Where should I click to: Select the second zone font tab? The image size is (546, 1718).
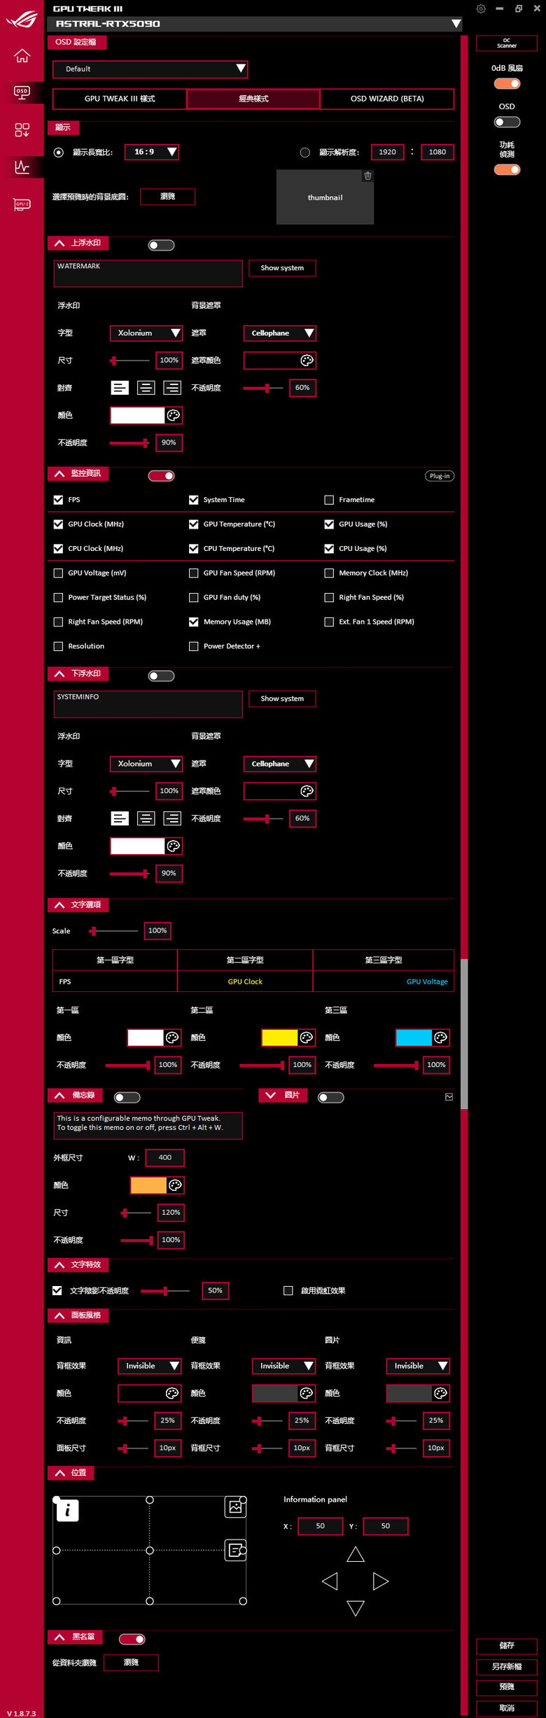(x=245, y=960)
